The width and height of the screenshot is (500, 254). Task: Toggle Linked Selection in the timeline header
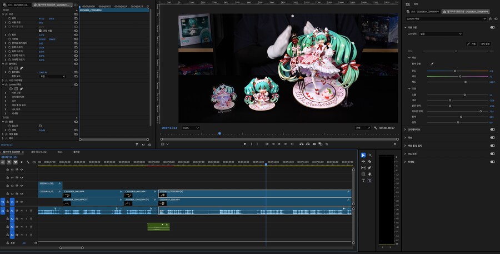click(x=15, y=162)
